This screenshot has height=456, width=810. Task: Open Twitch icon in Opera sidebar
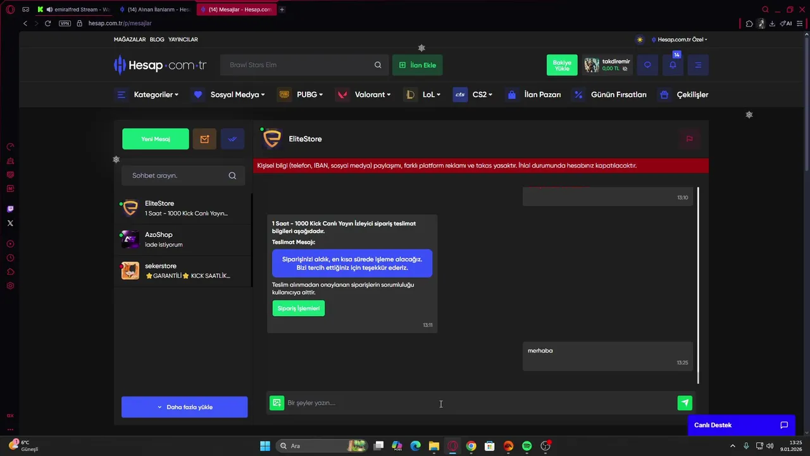[10, 209]
